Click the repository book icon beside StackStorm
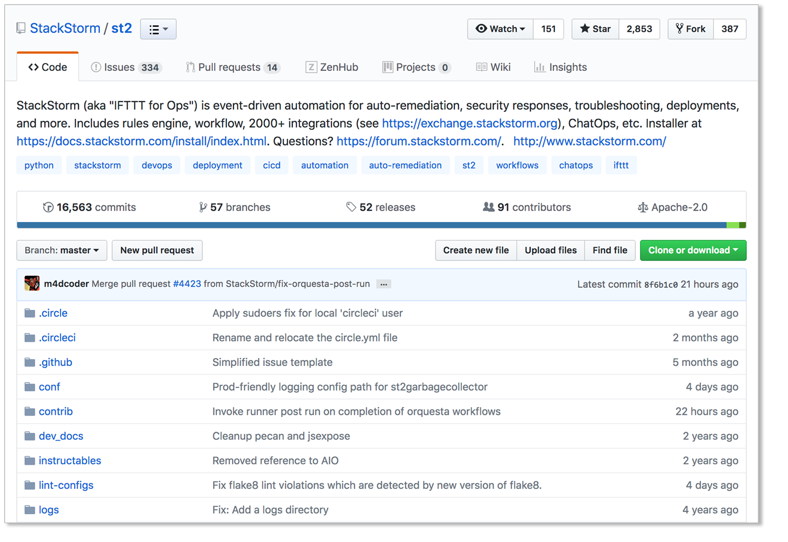The image size is (788, 542). 21,28
